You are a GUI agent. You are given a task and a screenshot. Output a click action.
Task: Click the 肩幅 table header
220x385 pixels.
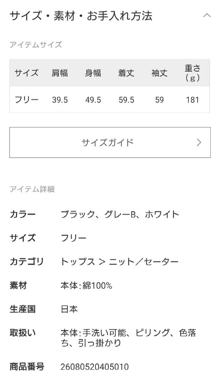pos(60,73)
